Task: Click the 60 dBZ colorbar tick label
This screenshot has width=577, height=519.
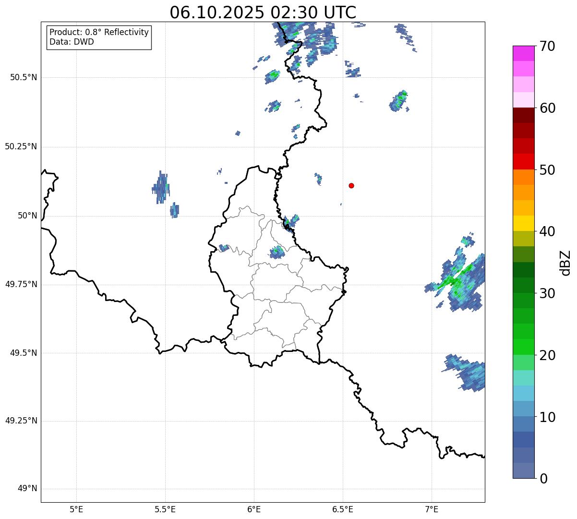Action: 547,108
